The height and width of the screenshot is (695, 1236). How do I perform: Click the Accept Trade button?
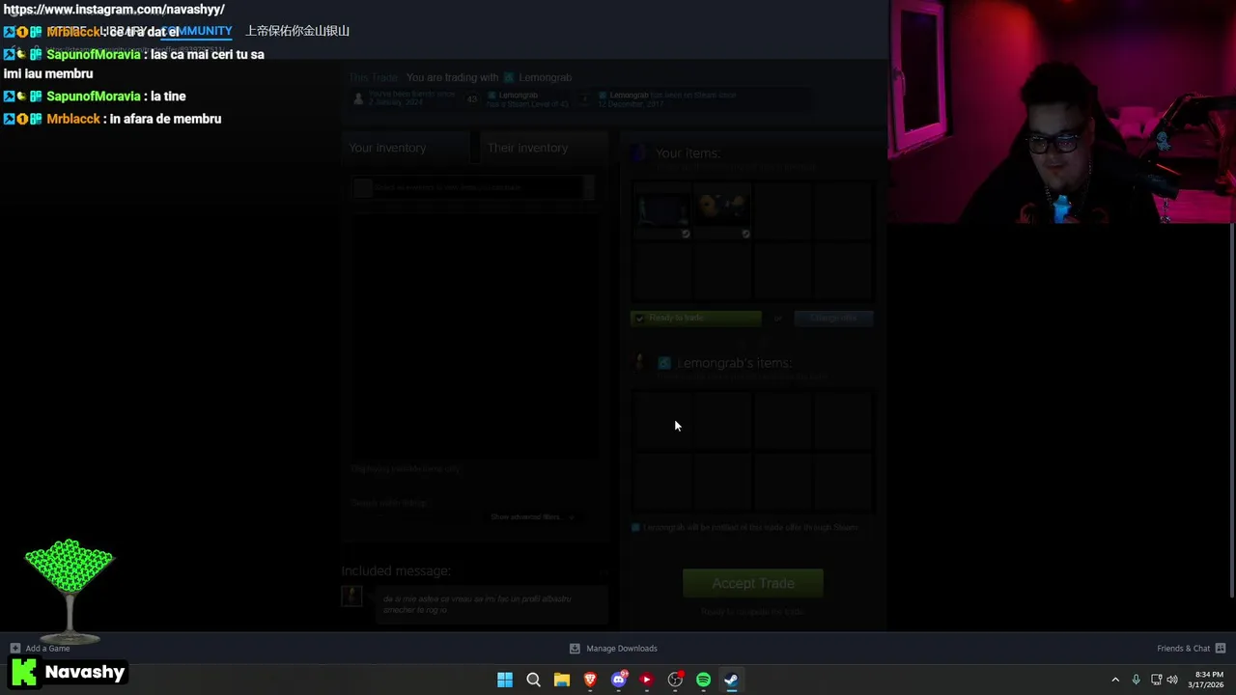pyautogui.click(x=752, y=583)
